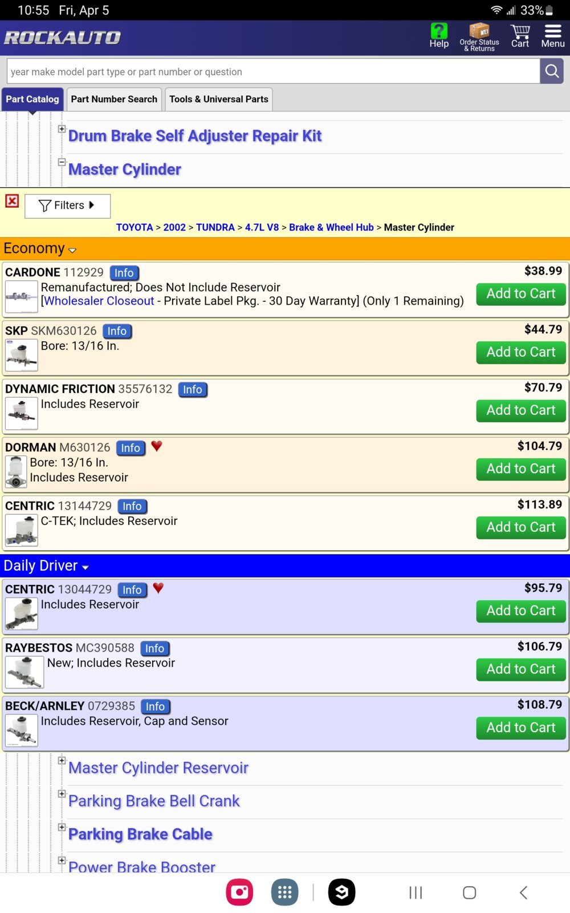Viewport: 570px width, 913px height.
Task: Open the pink camera app in dock
Action: [240, 892]
